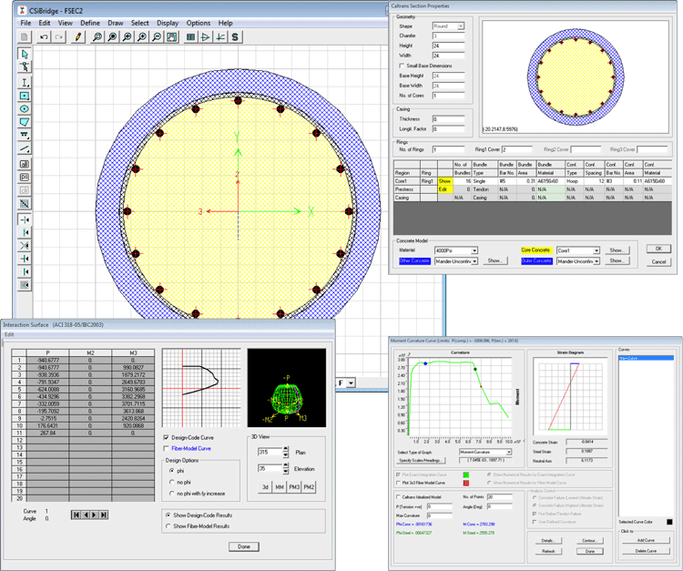683x571 pixels.
Task: Select the draw circle shape tool
Action: coord(25,109)
